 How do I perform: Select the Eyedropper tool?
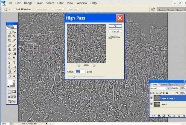click(14, 72)
